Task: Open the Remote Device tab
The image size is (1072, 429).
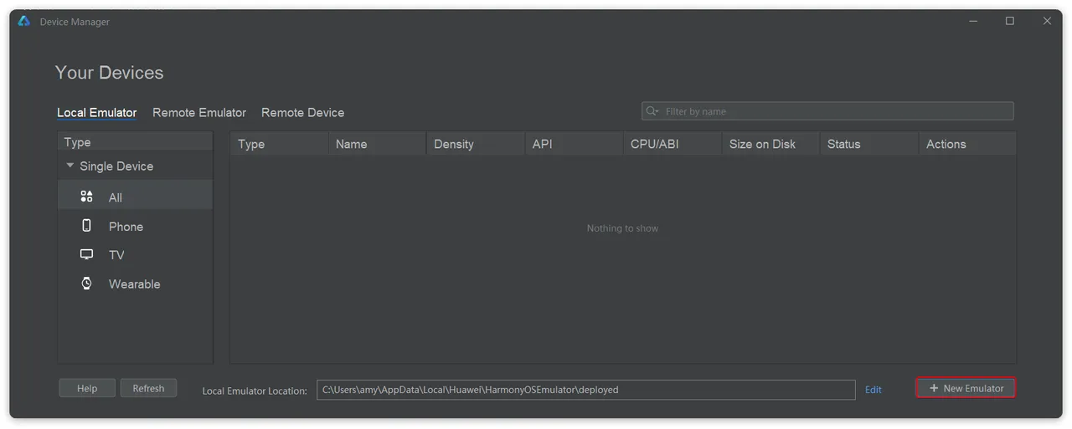Action: [x=302, y=112]
